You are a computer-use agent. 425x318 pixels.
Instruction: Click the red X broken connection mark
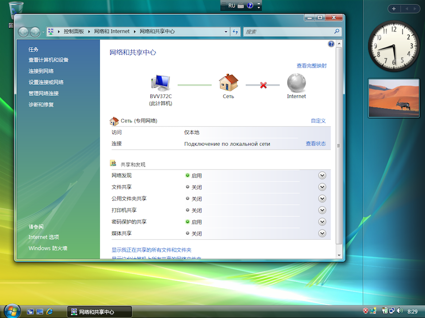[263, 85]
